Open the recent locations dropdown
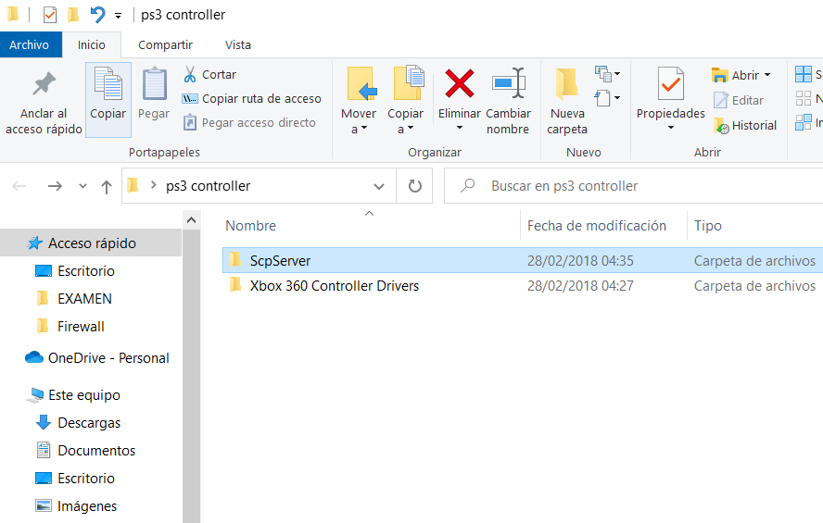Screen dimensions: 823x523 82,186
